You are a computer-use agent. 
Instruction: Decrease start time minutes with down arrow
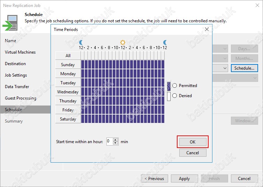tap(115, 143)
